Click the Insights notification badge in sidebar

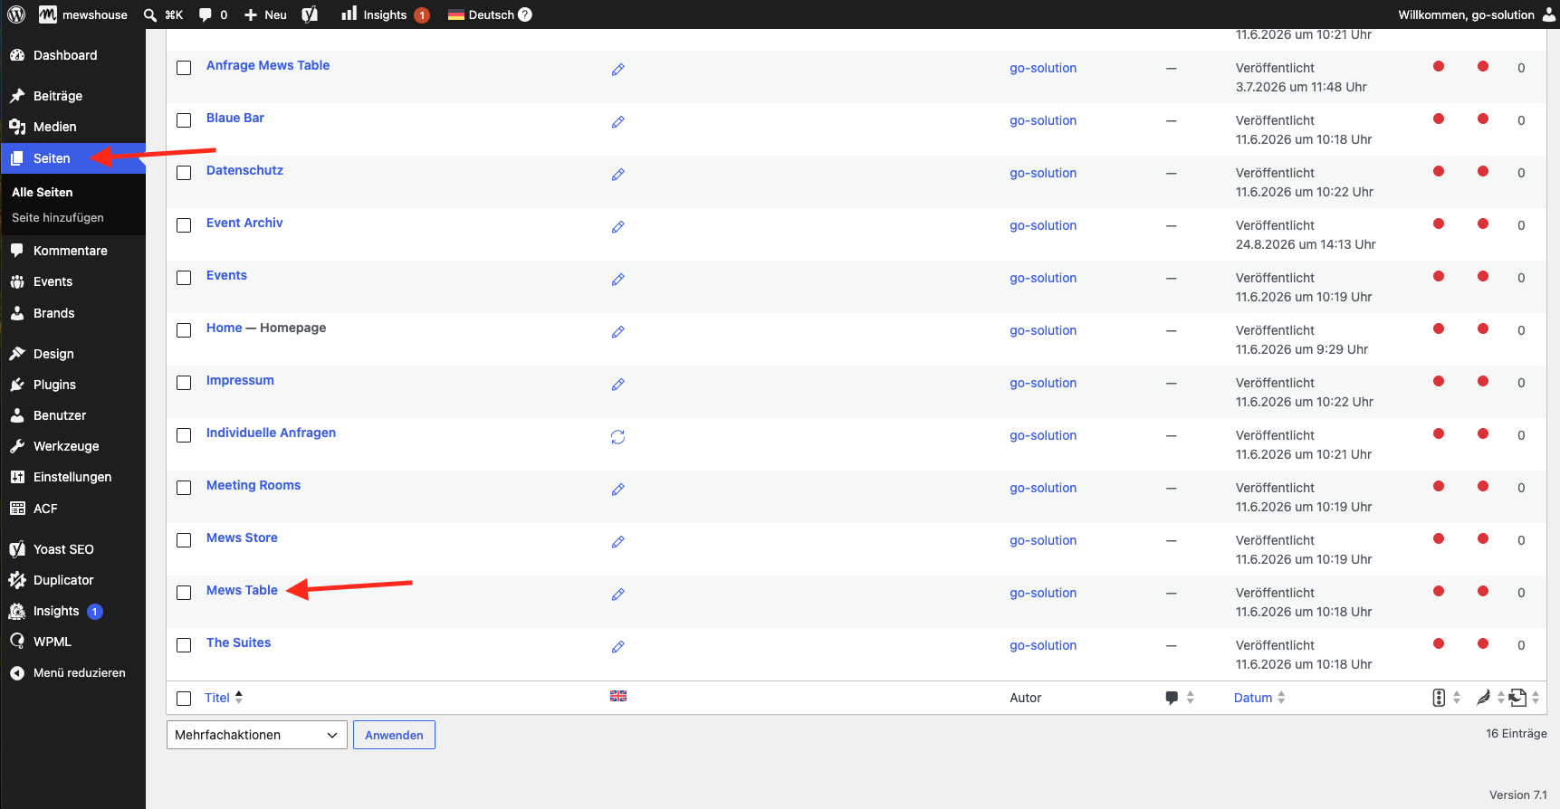coord(95,612)
